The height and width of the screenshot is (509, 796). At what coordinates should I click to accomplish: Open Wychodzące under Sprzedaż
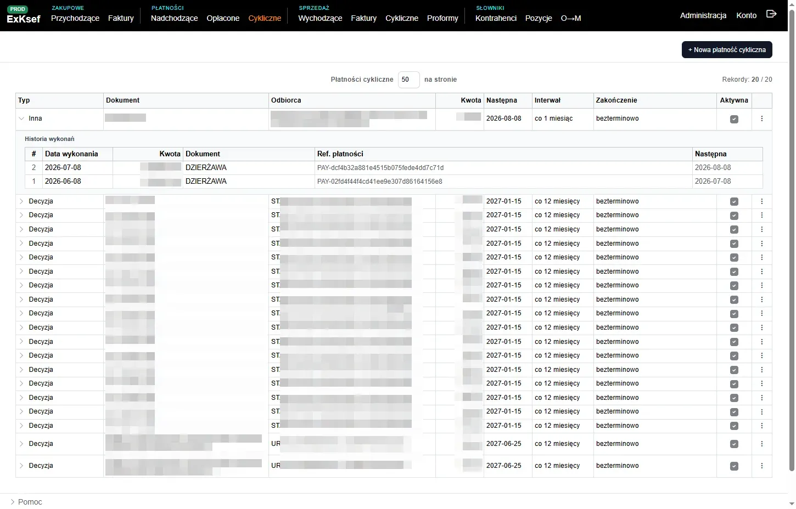coord(320,18)
